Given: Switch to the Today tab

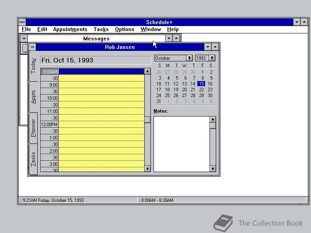Looking at the screenshot, I should coord(33,66).
